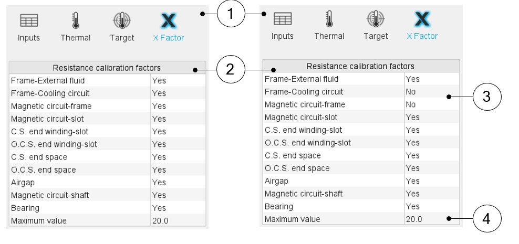Screen dimensions: 519x244
Task: Click Resistance calibration factors header in right table
Action: coord(360,66)
